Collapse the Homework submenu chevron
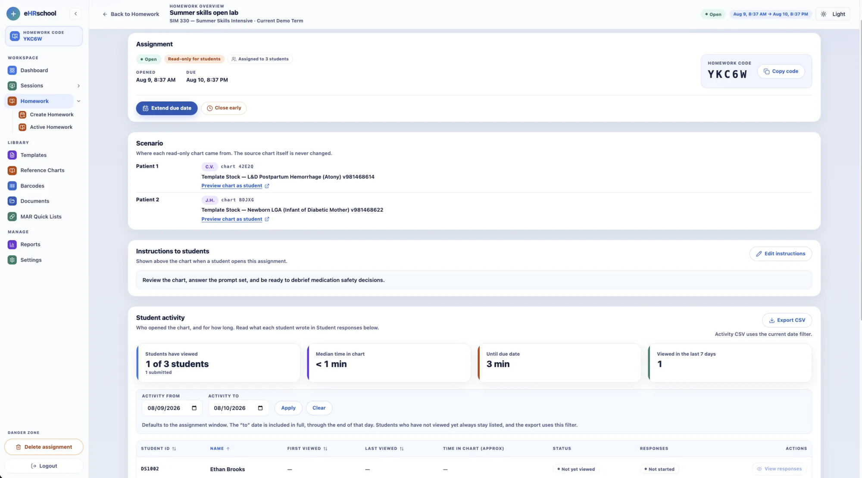Viewport: 862px width, 478px height. [x=78, y=101]
